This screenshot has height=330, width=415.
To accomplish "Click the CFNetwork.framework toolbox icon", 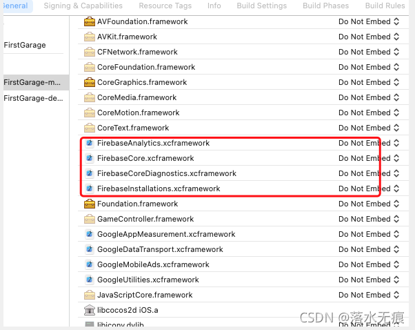I will click(x=90, y=52).
